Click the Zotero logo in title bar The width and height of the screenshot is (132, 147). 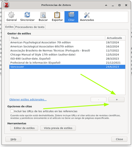pyautogui.click(x=6, y=5)
